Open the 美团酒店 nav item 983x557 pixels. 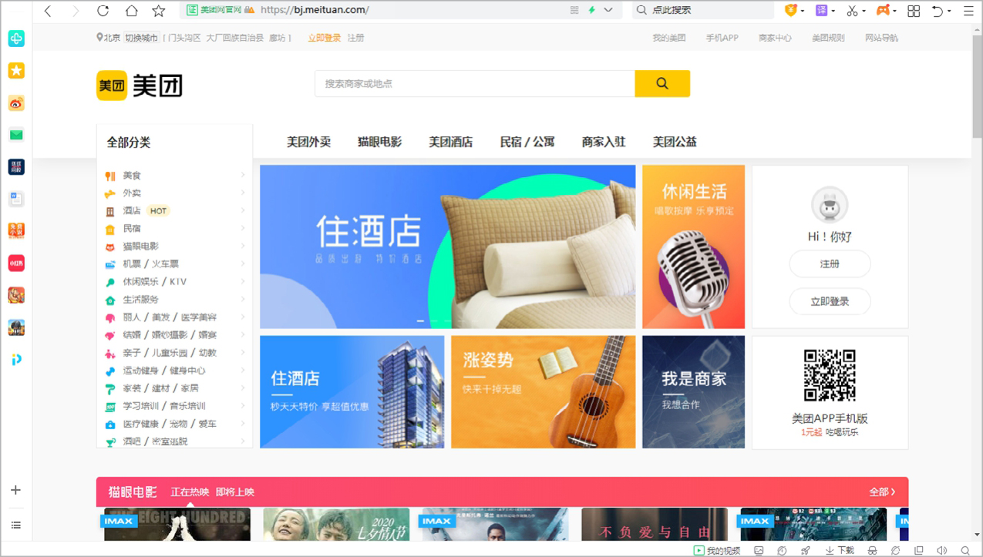(451, 142)
